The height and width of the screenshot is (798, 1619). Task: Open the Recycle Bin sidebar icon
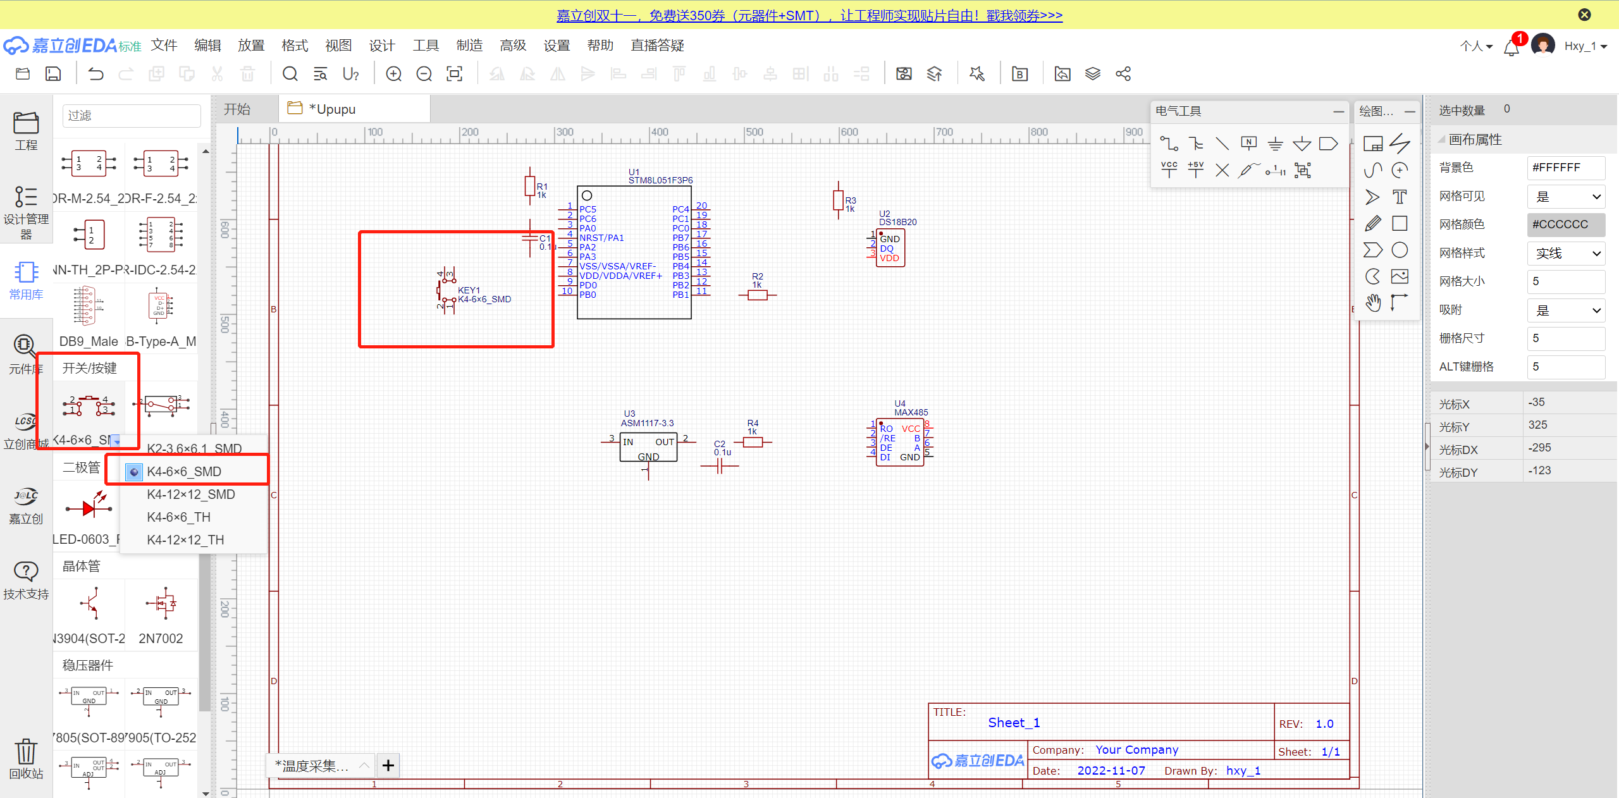(x=26, y=758)
